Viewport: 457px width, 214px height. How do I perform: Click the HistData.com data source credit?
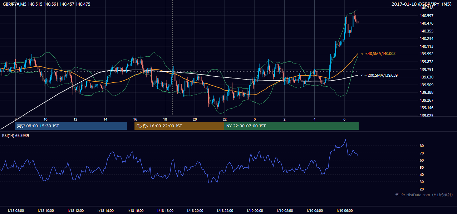(424, 195)
